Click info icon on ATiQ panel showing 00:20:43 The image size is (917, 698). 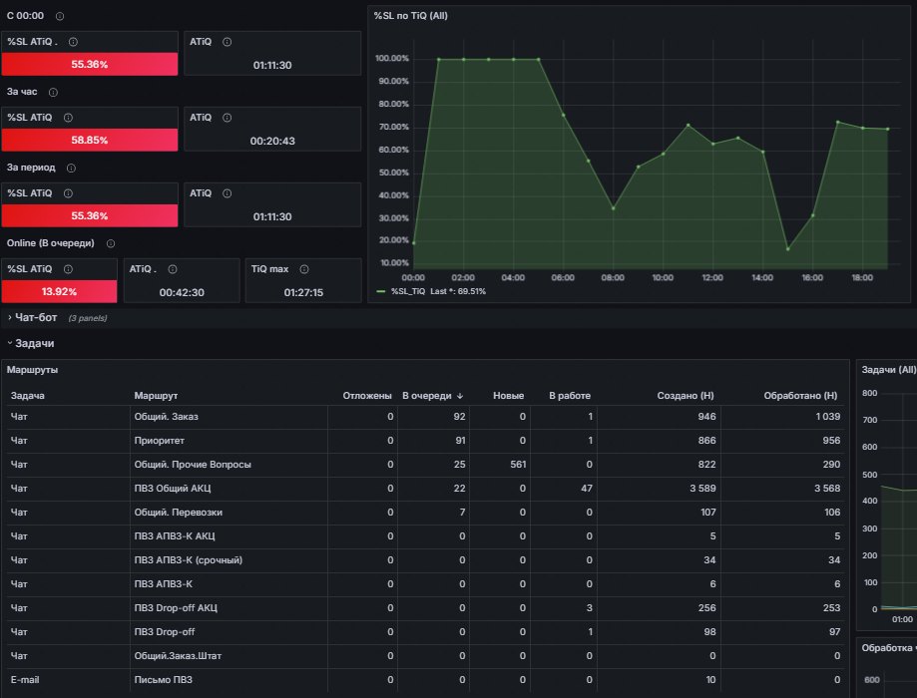tap(228, 118)
